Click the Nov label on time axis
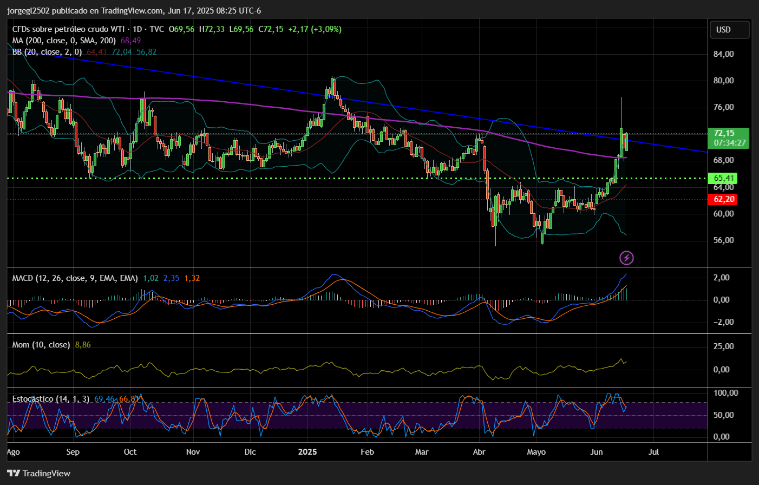The height and width of the screenshot is (485, 759). coord(193,452)
